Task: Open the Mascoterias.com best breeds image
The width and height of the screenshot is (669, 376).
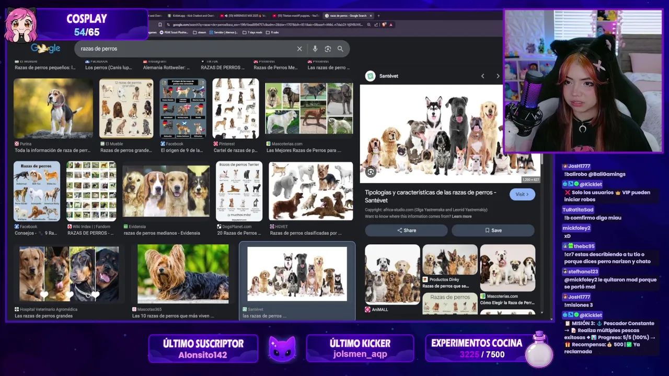Action: (x=309, y=108)
